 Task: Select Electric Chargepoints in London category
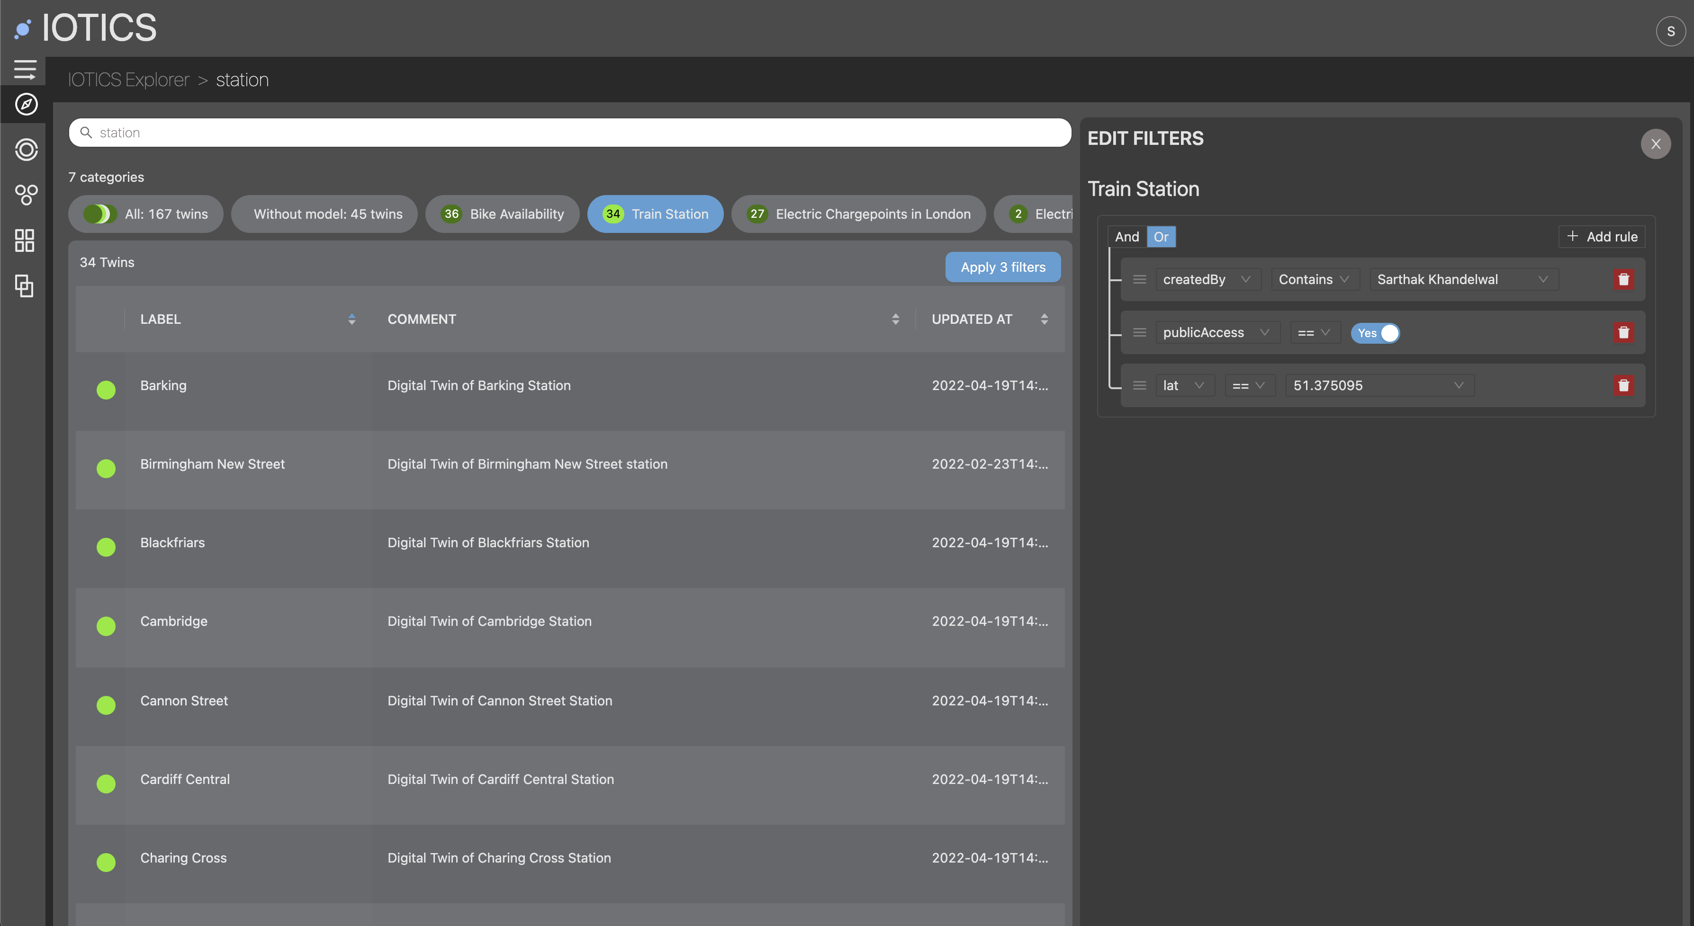pos(858,214)
